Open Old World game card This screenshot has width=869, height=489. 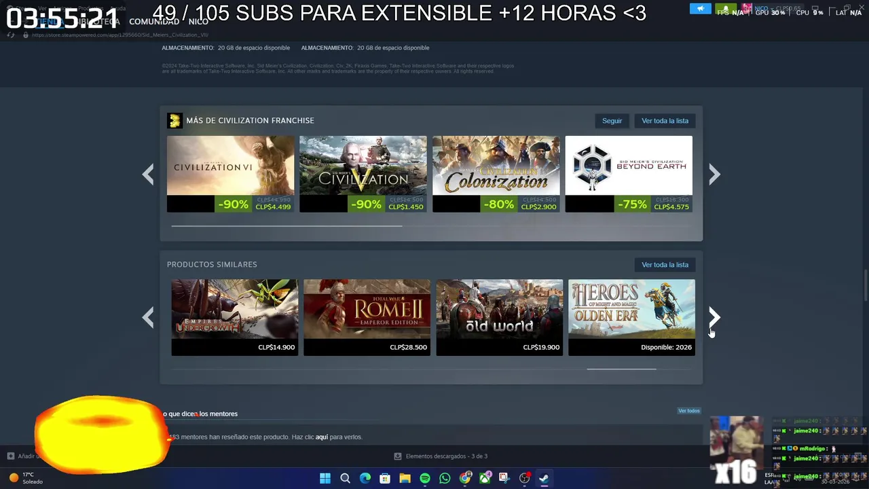499,317
